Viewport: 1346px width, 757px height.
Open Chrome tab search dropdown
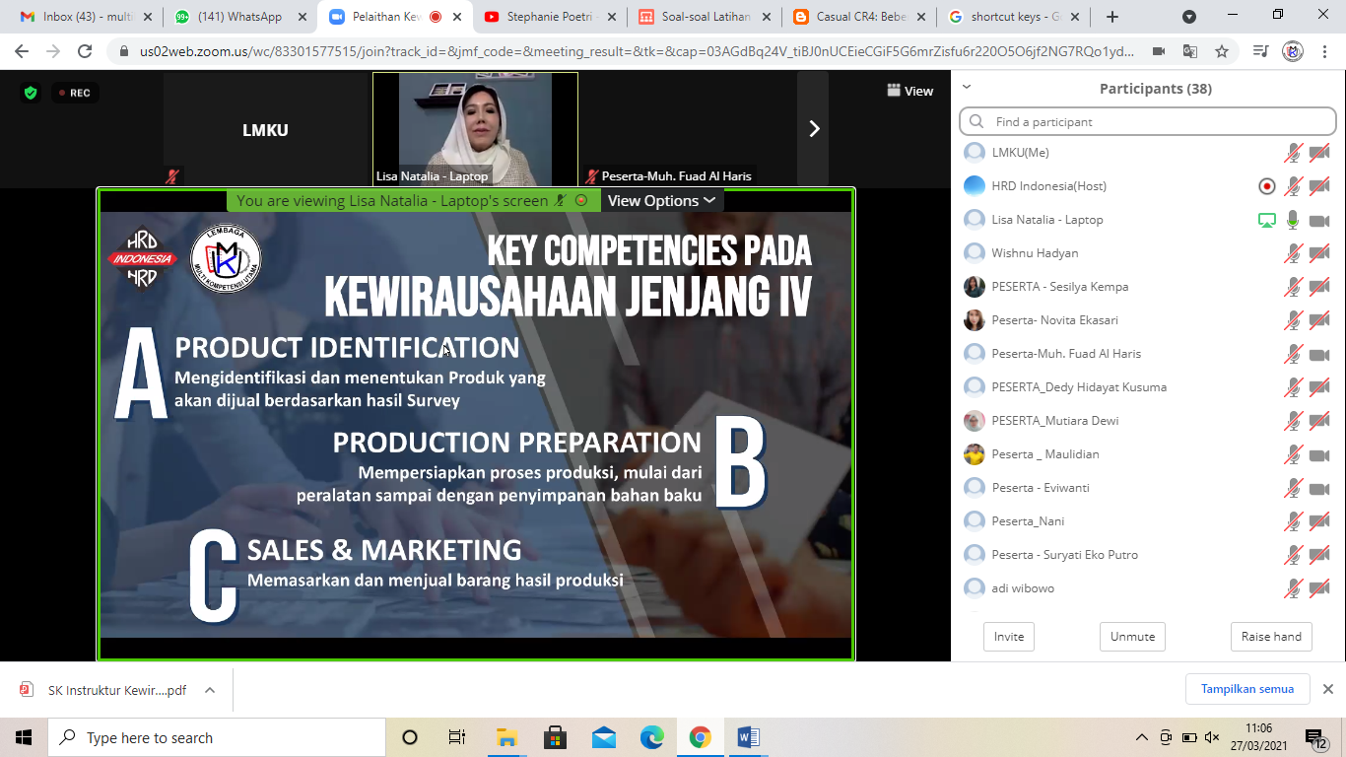click(x=1189, y=17)
